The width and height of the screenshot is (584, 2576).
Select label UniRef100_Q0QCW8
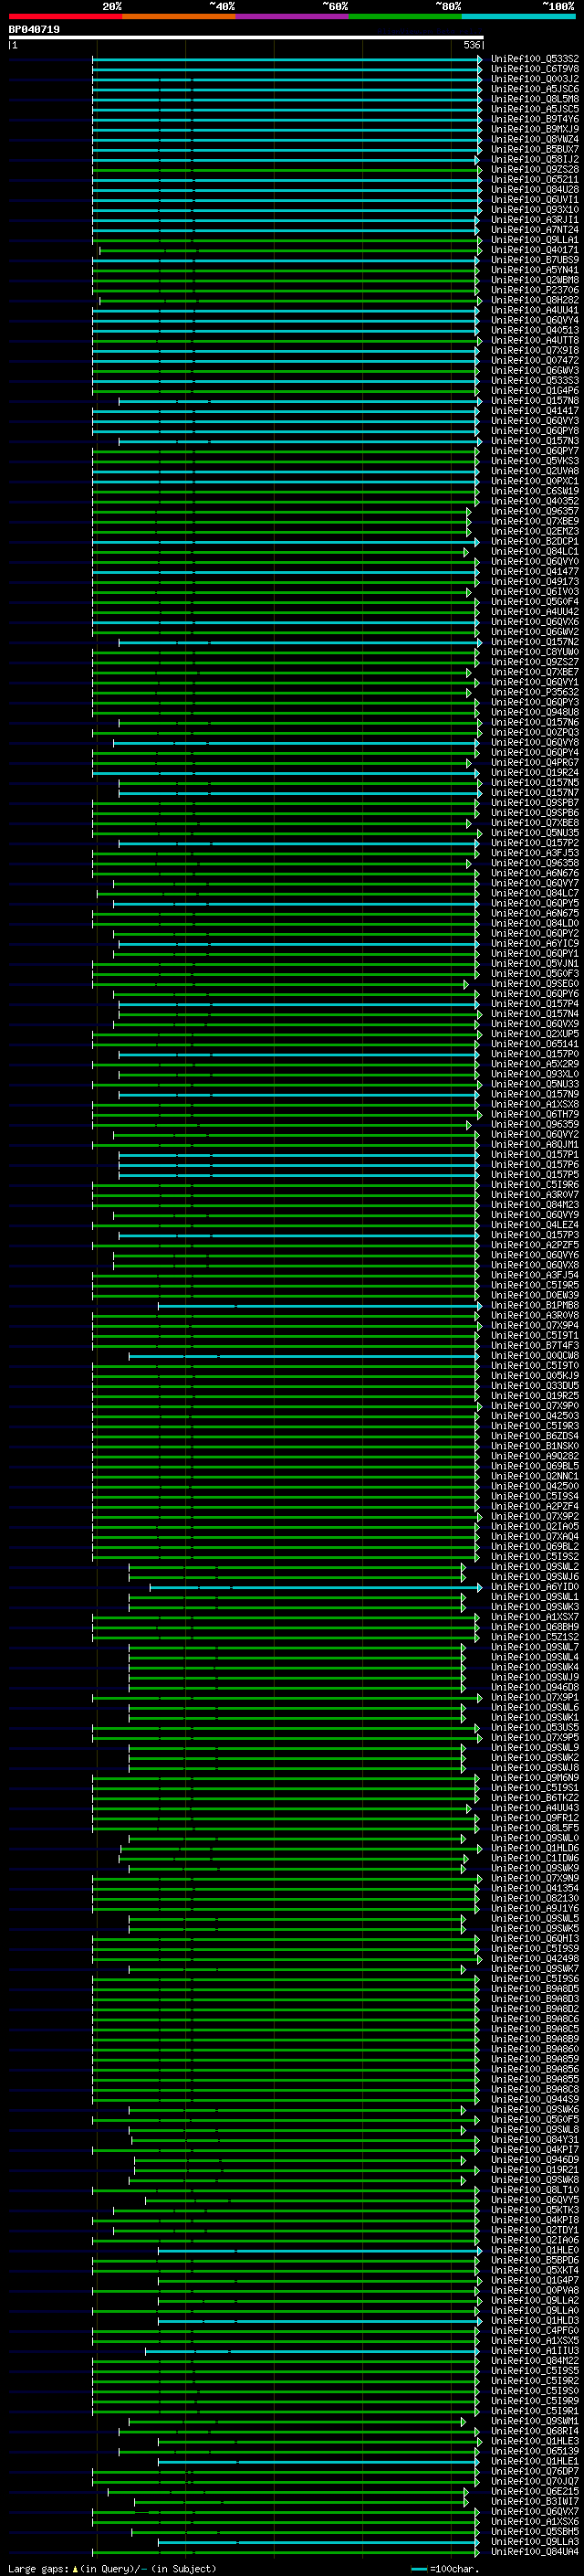535,1356
